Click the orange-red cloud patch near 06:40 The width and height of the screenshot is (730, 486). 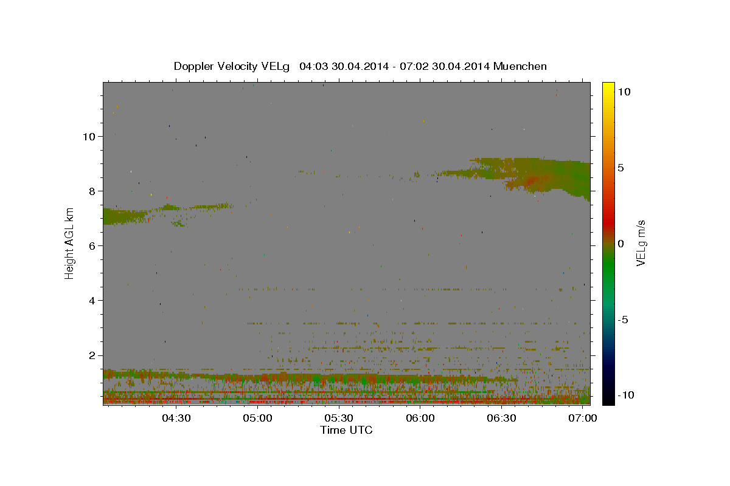pos(532,180)
